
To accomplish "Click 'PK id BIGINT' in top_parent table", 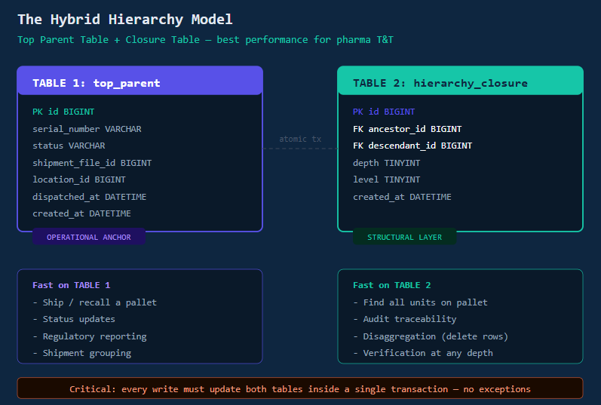I will pos(63,112).
